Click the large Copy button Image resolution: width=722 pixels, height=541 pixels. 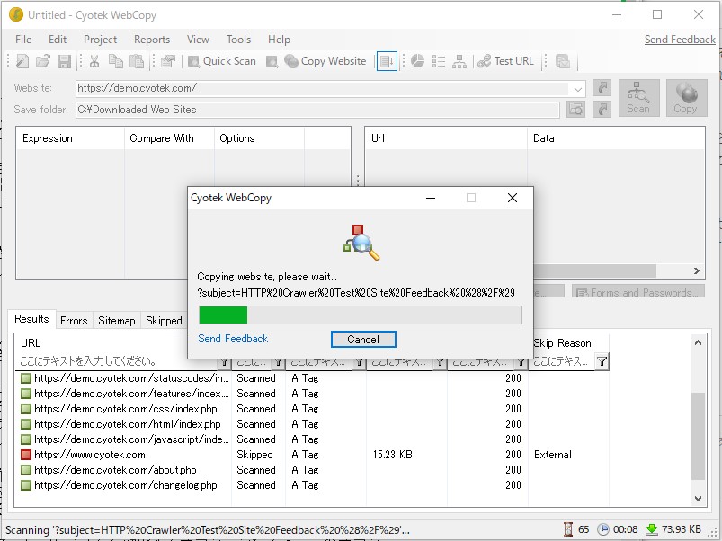(687, 98)
